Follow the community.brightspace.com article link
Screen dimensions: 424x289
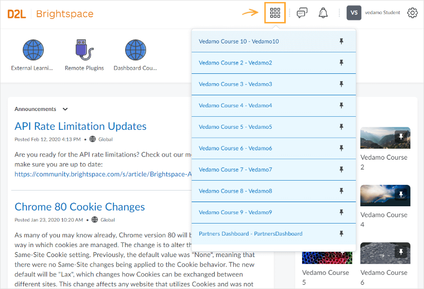point(103,174)
